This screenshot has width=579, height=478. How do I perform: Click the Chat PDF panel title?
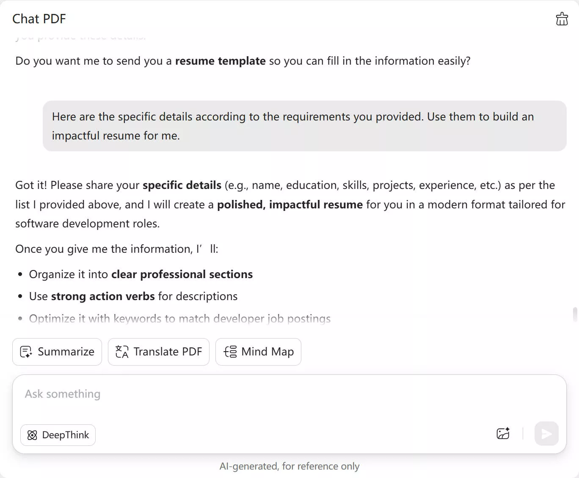(x=39, y=19)
